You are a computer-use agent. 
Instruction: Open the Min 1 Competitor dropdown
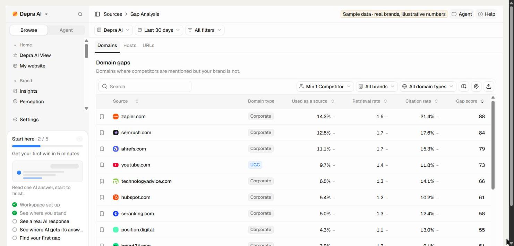click(325, 86)
